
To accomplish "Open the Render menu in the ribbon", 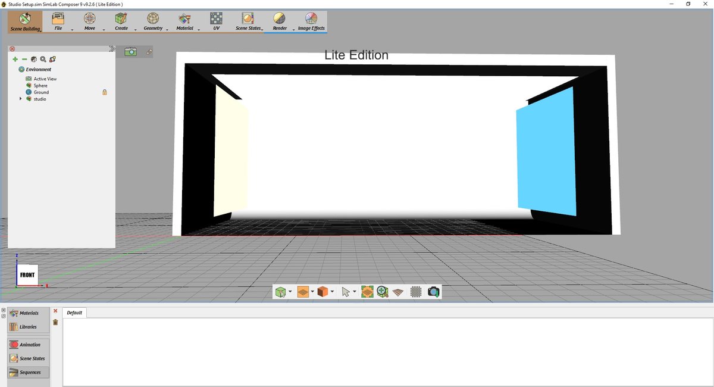I will pyautogui.click(x=280, y=21).
